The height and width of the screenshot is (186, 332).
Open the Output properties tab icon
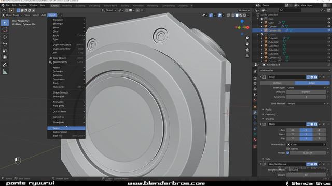pos(255,84)
